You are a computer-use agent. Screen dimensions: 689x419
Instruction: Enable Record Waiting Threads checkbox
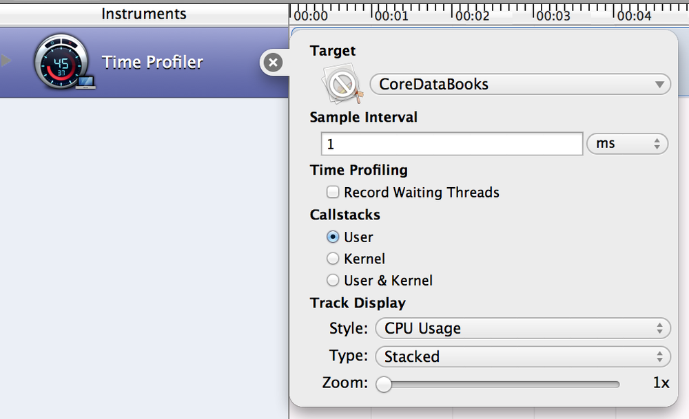[x=333, y=193]
